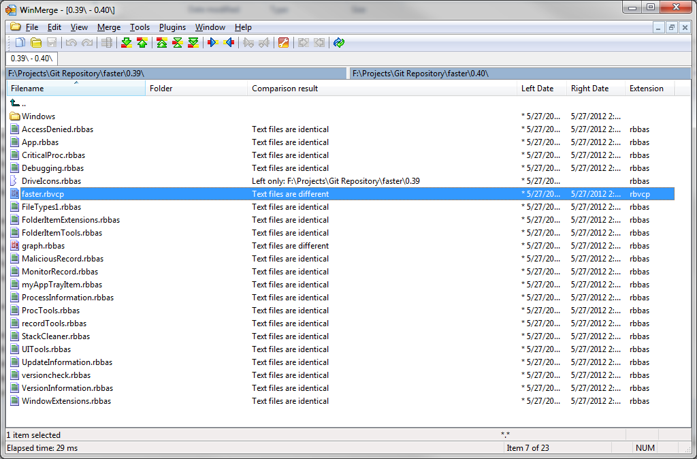Jump to last difference icon
Viewport: 697px width, 459px height.
pos(193,43)
